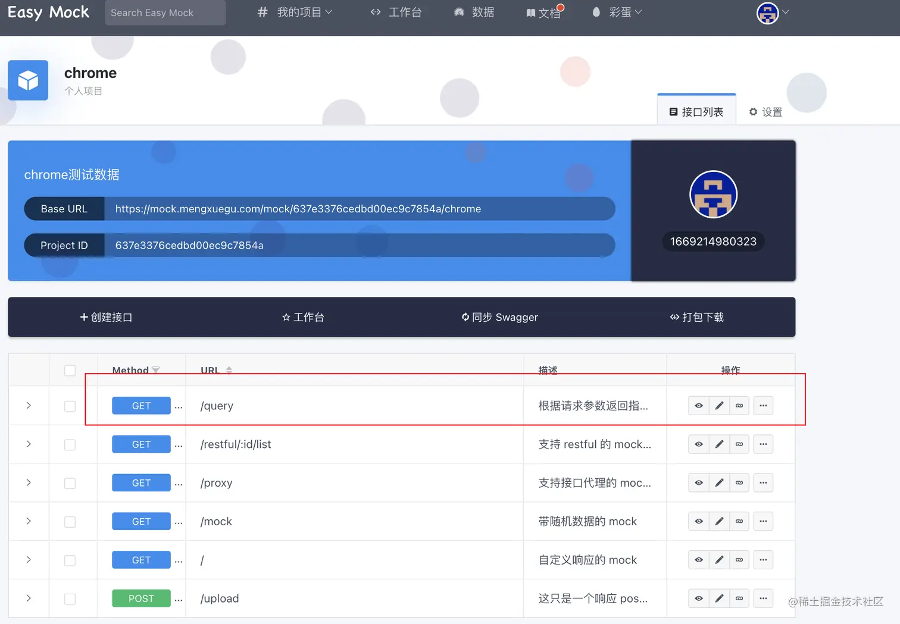Preview the /proxy interface
Screen dimensions: 900x624
pyautogui.click(x=699, y=483)
